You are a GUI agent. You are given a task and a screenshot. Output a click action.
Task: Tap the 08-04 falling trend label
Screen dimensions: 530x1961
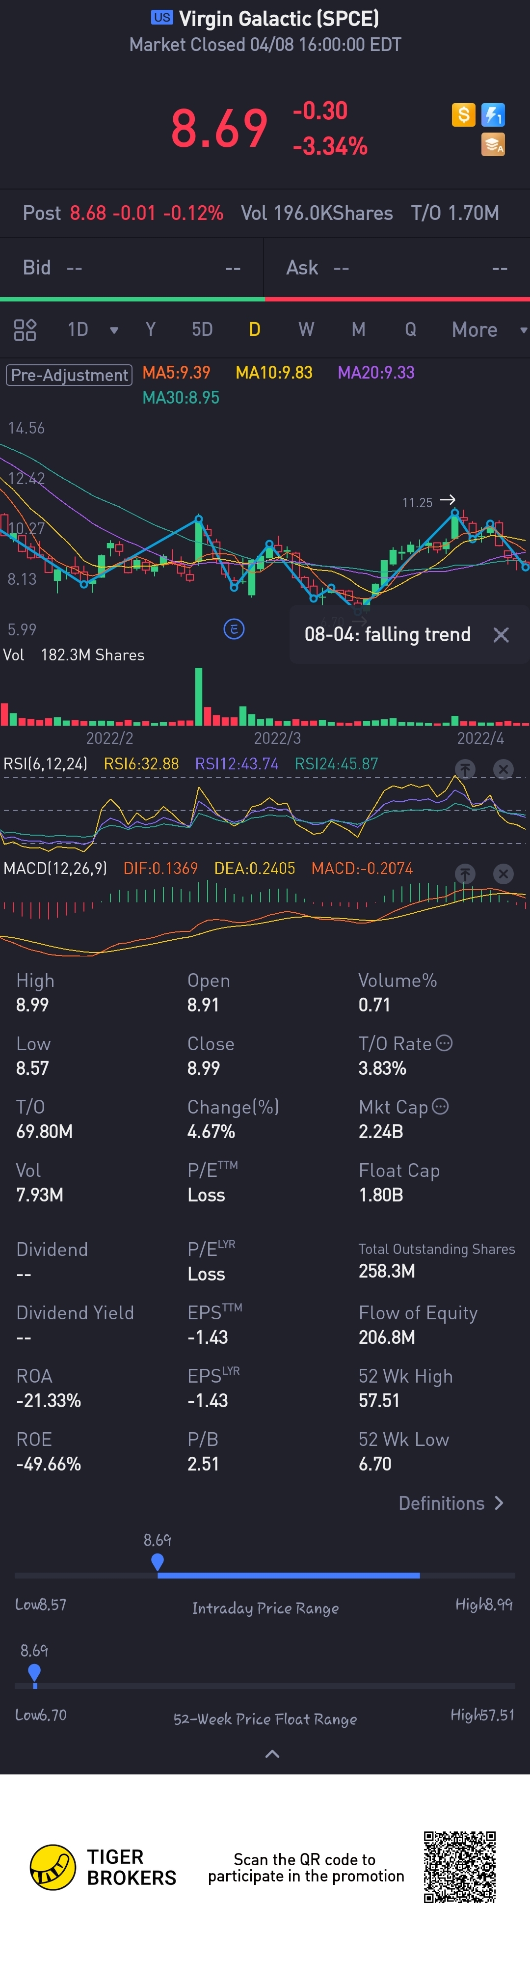(388, 635)
